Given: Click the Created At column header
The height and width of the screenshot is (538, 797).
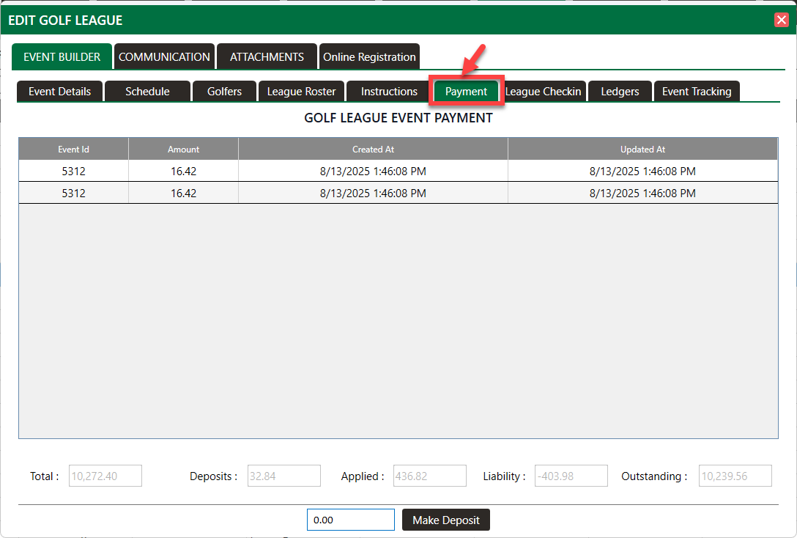Looking at the screenshot, I should (373, 150).
